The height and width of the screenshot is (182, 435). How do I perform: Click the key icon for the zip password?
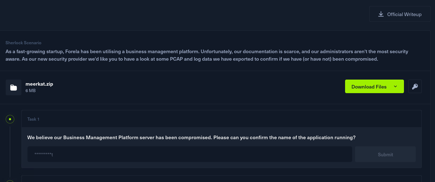coord(415,86)
